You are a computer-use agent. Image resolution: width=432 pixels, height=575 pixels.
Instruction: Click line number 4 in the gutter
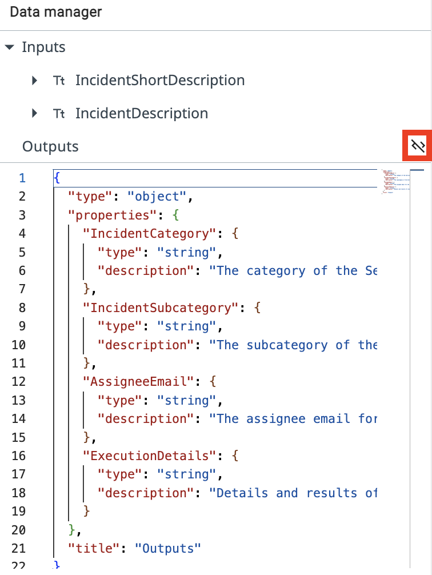coord(22,234)
